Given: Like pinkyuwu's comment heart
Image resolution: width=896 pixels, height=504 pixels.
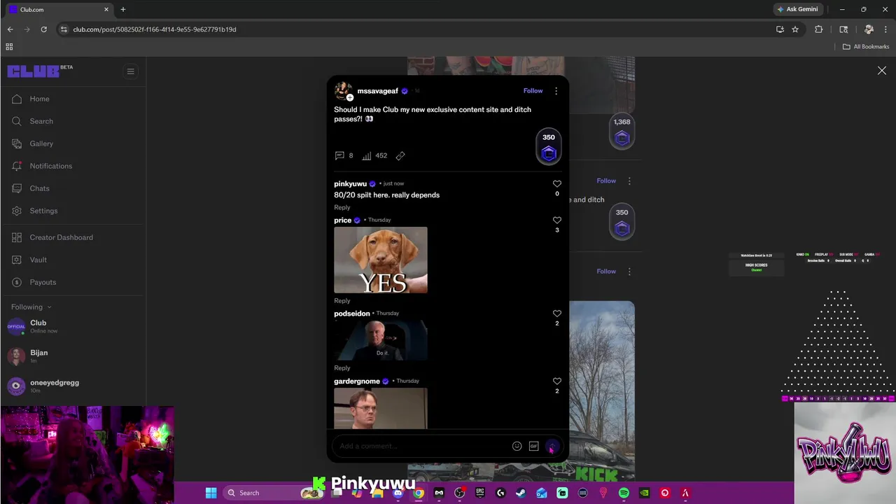Looking at the screenshot, I should coord(557,184).
